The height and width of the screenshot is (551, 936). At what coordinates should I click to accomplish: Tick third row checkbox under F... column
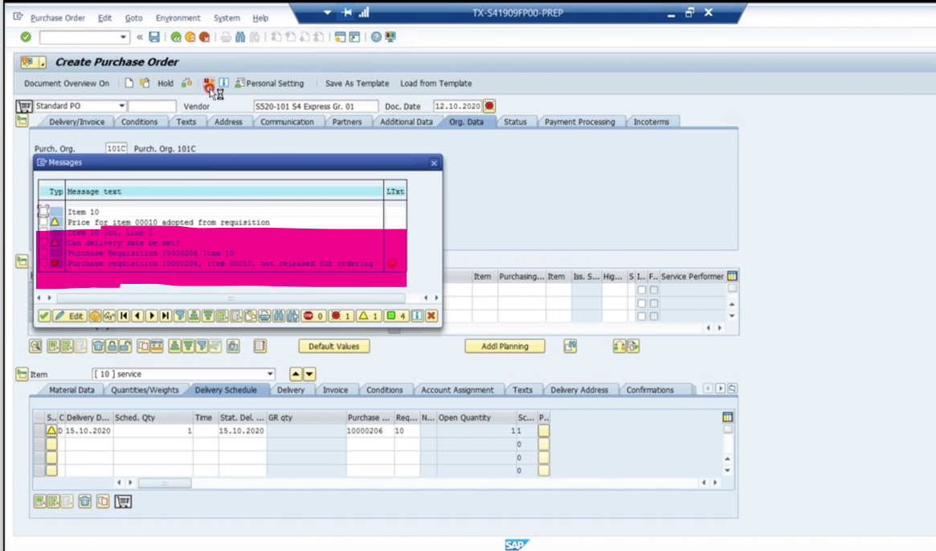click(x=654, y=316)
